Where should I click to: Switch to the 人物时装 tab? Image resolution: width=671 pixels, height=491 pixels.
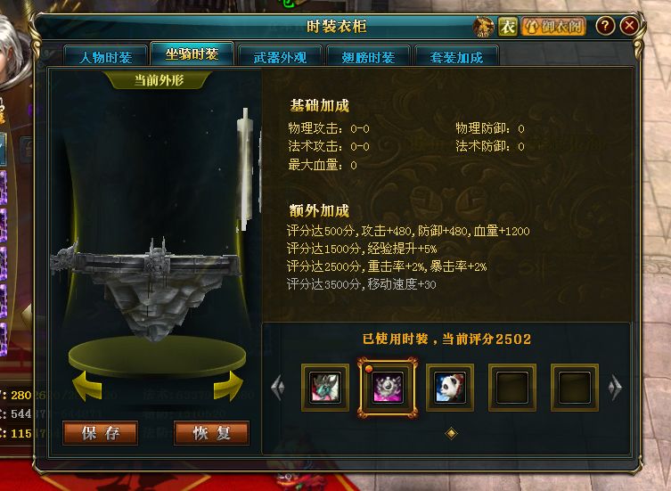click(105, 57)
